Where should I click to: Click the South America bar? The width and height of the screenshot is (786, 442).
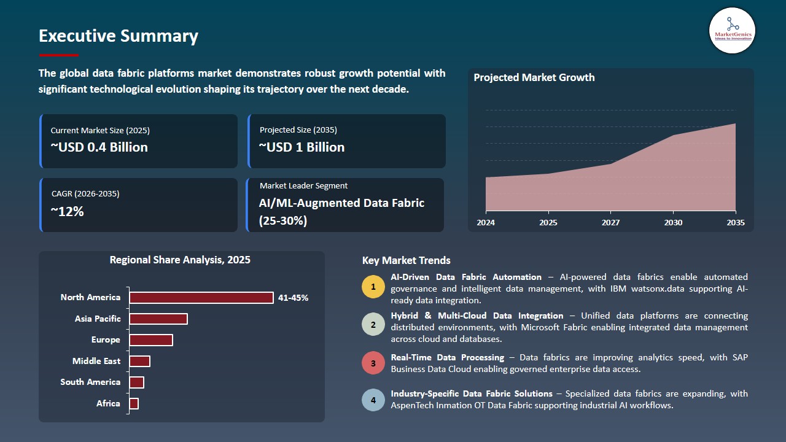[136, 382]
